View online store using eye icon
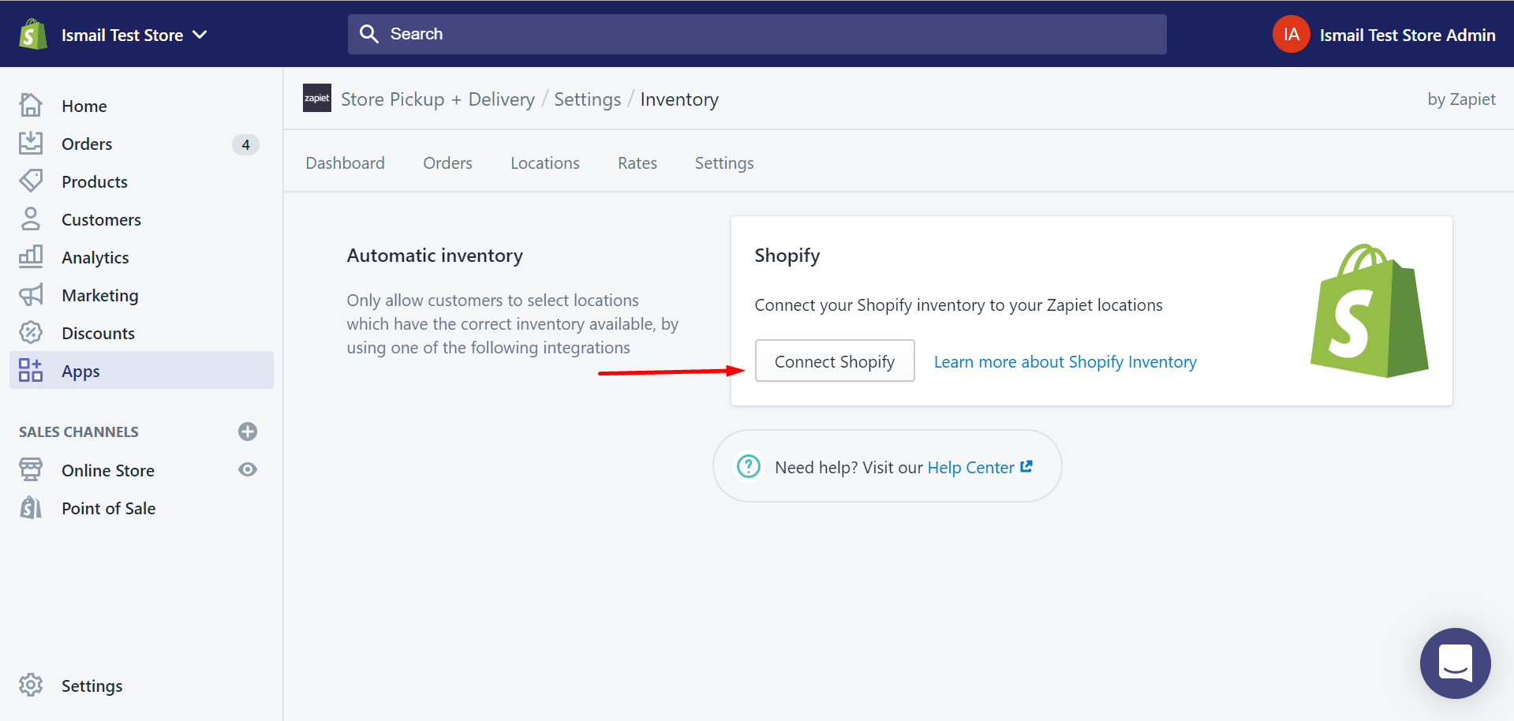 click(248, 469)
